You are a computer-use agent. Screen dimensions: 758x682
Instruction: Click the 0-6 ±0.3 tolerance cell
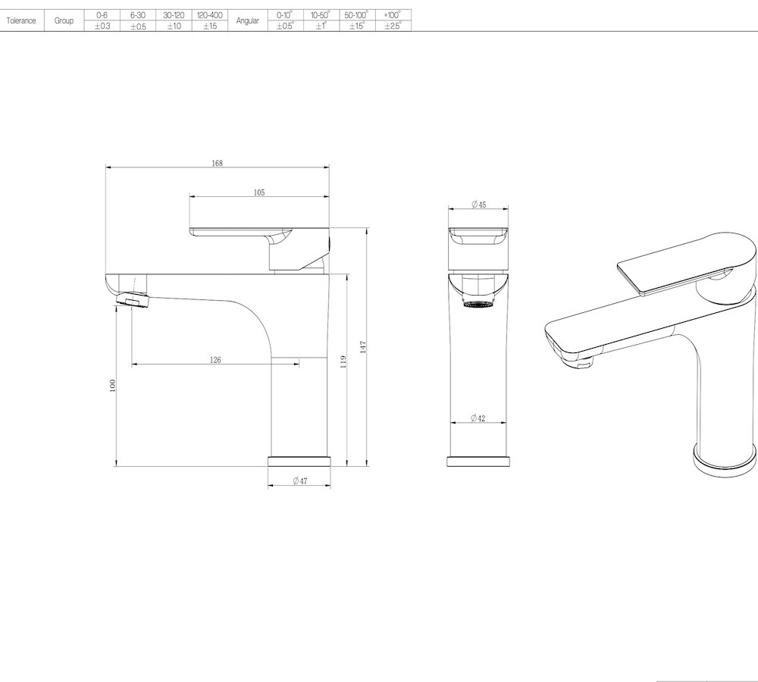click(x=101, y=20)
